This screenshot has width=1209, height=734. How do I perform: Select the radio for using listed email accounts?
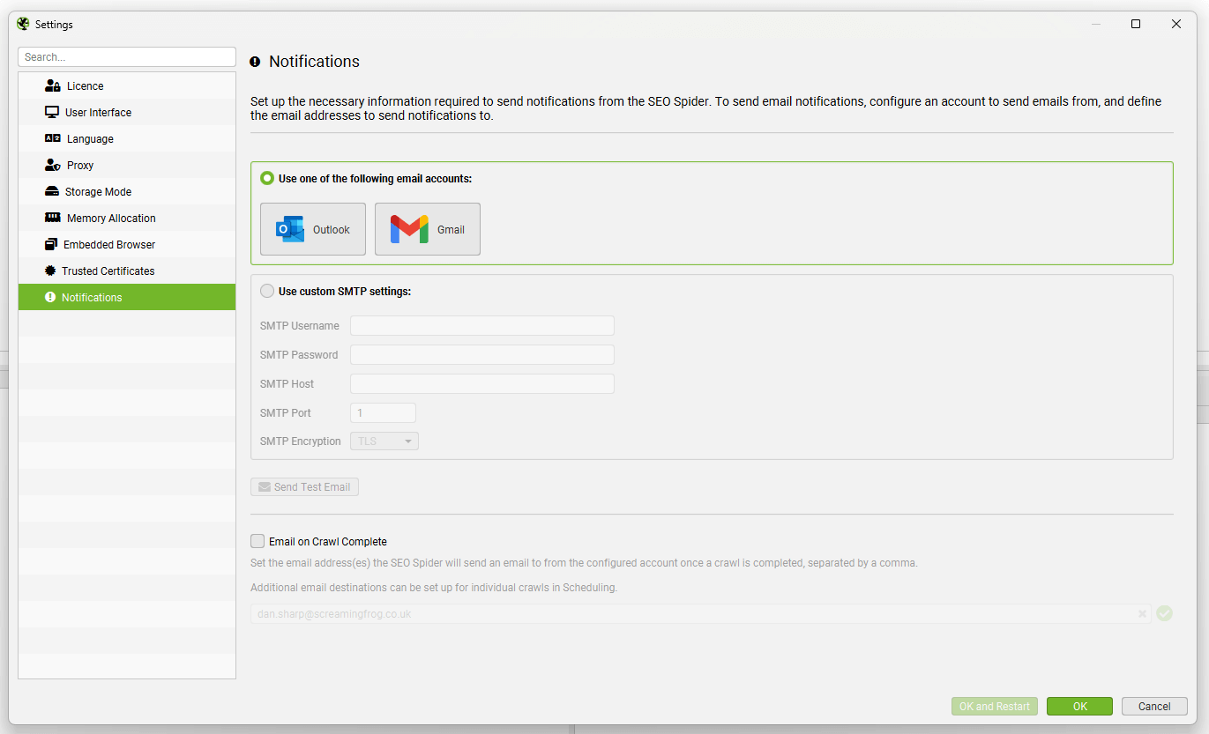(267, 177)
